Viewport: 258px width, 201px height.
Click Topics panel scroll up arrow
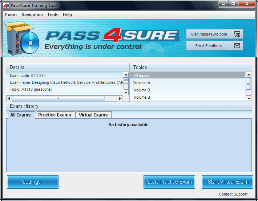[249, 75]
